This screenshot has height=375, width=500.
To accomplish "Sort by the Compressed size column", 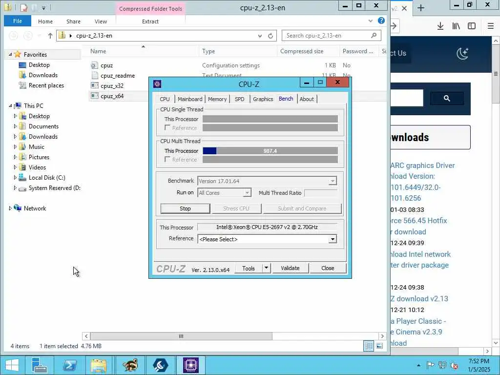I will coord(302,51).
